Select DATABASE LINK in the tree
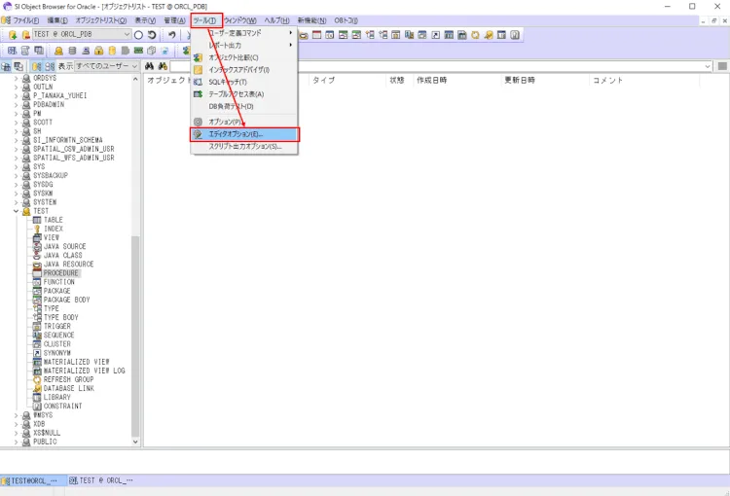 [x=69, y=388]
